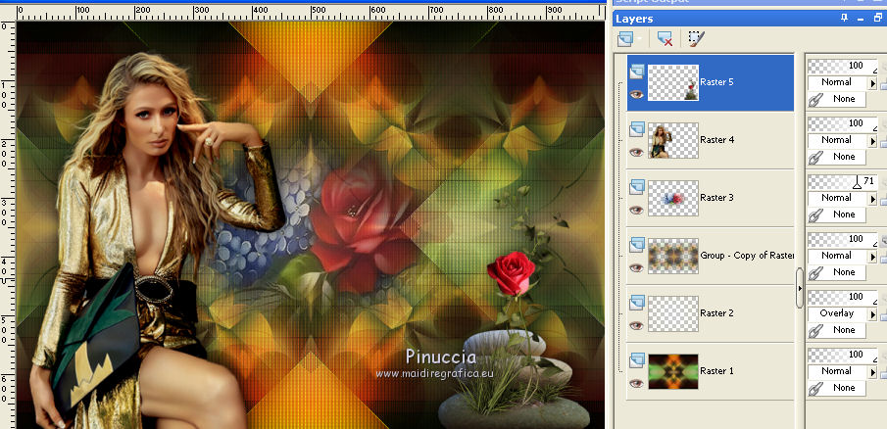Click the raster layer type icon of Raster 3
Image resolution: width=887 pixels, height=429 pixels.
click(x=637, y=187)
